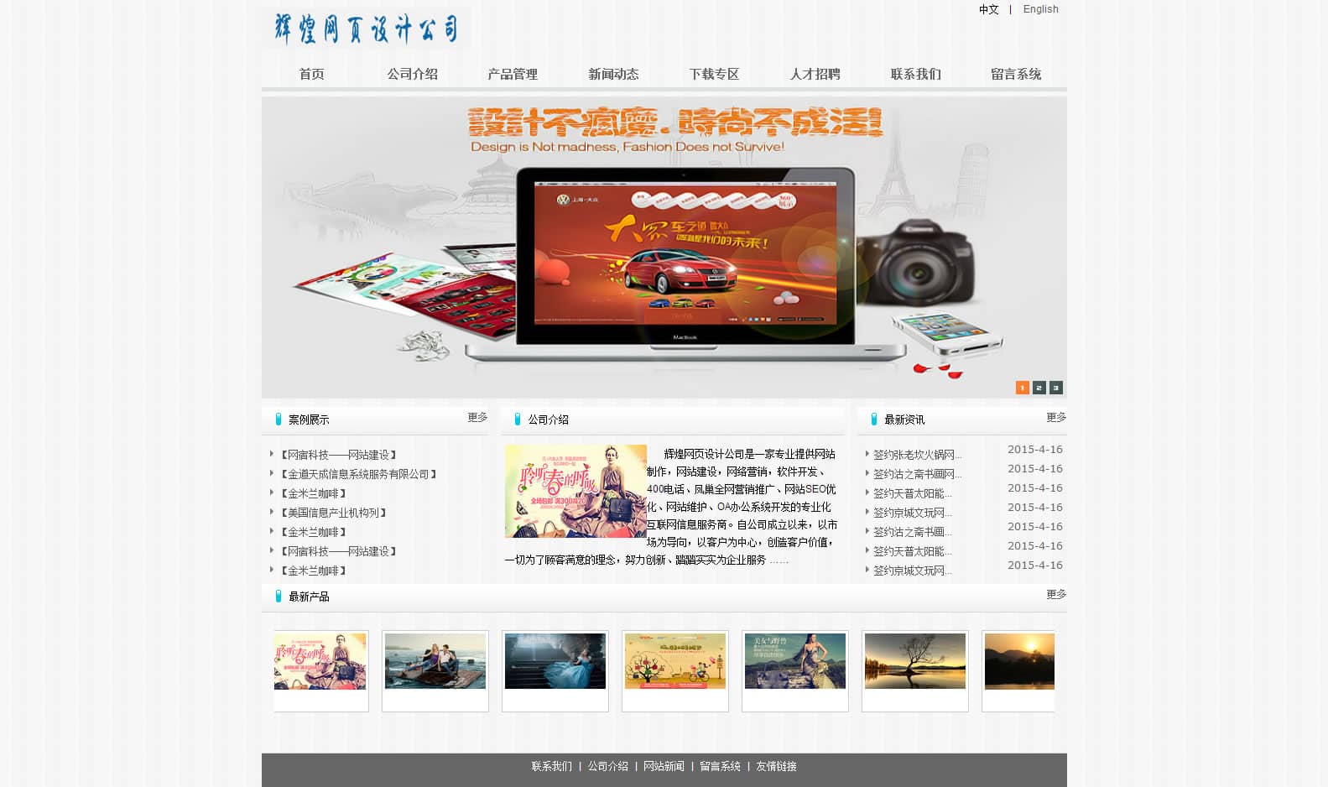The image size is (1328, 787).
Task: Open 首页 in the navigation bar
Action: [311, 74]
